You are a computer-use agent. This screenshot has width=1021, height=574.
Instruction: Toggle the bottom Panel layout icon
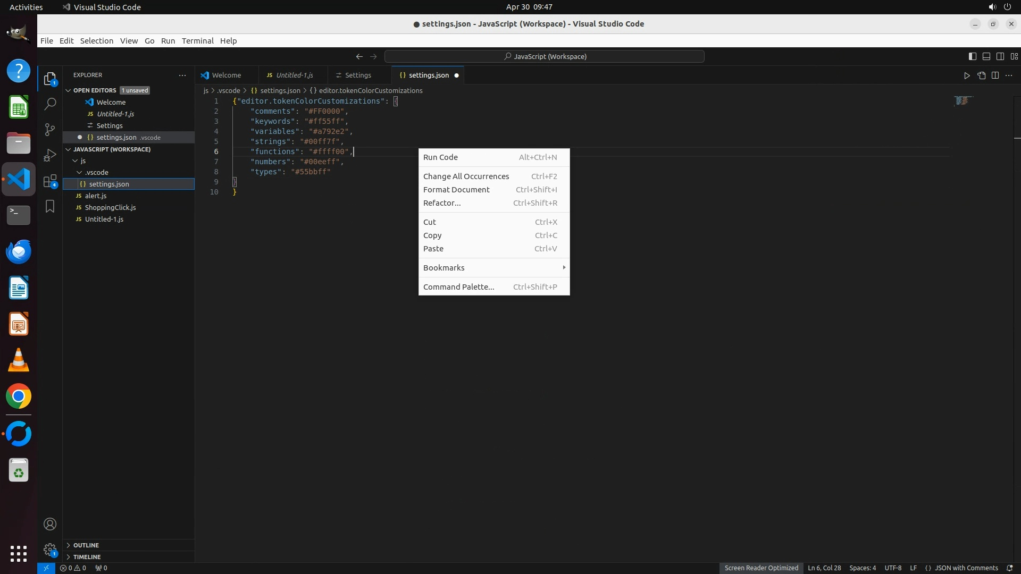click(x=986, y=56)
